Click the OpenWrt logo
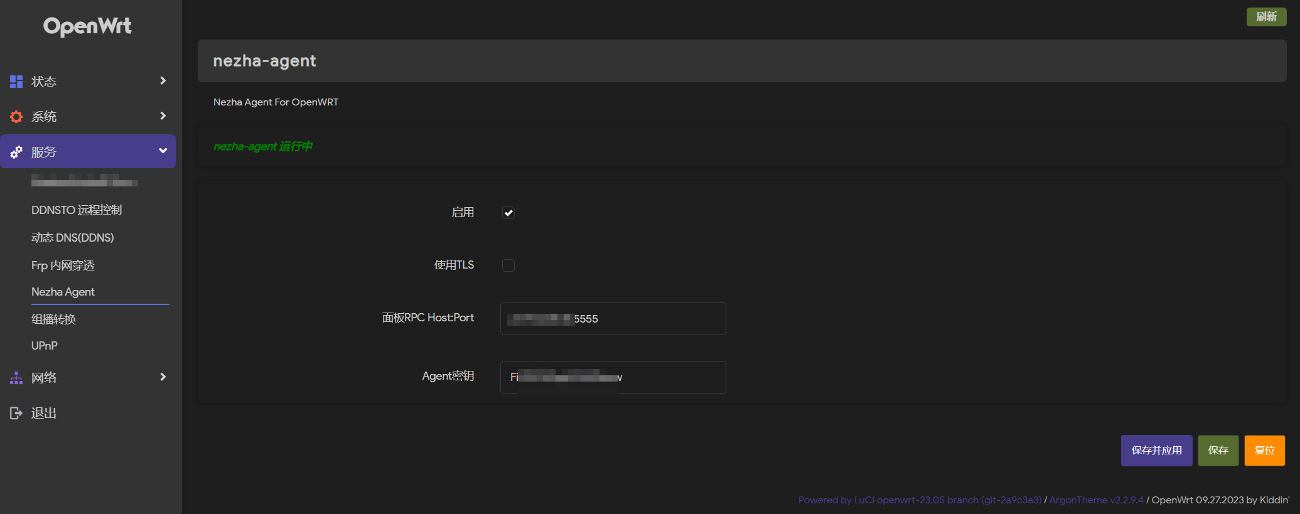Viewport: 1300px width, 514px height. 87,26
